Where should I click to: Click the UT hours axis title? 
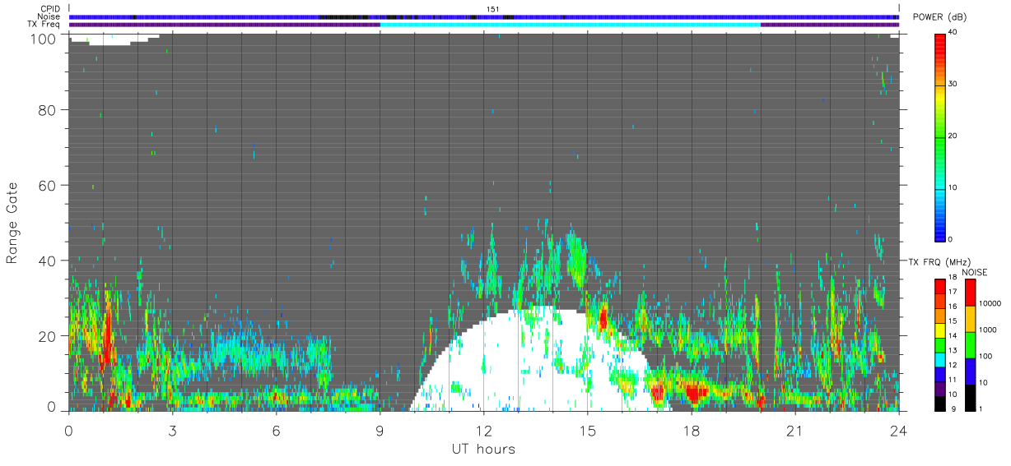click(x=483, y=449)
